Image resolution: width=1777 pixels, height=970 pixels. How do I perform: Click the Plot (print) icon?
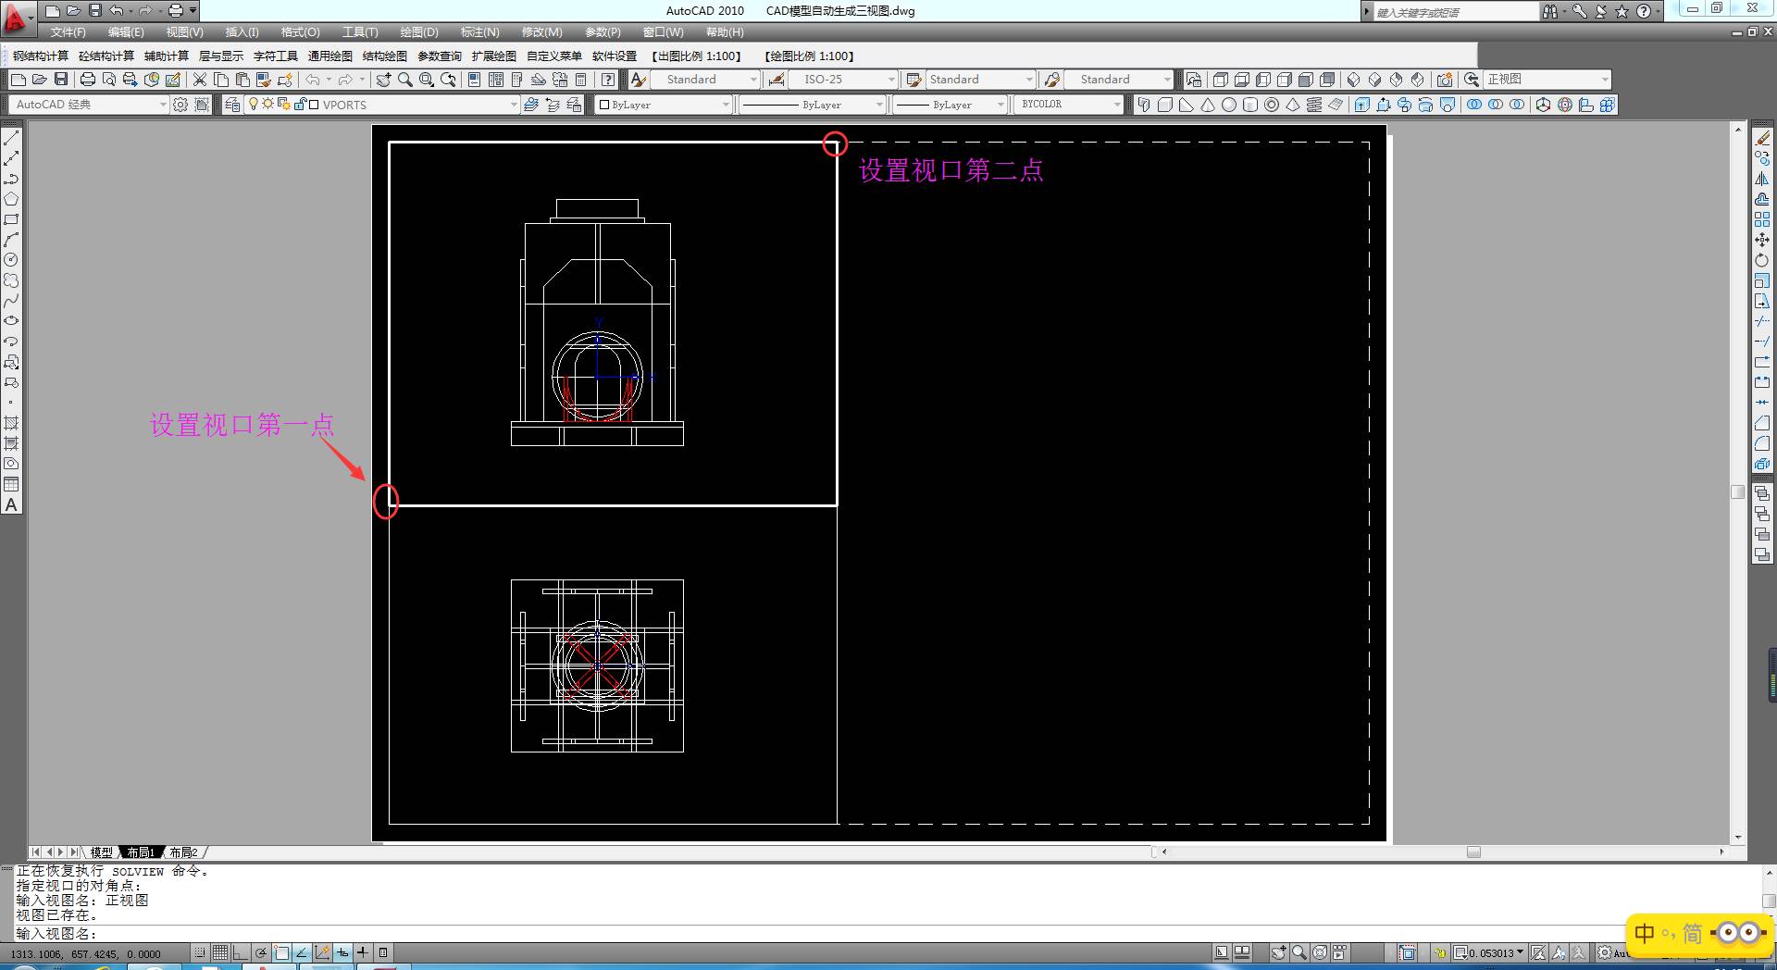pos(88,80)
